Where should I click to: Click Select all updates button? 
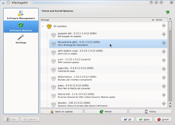(62, 112)
